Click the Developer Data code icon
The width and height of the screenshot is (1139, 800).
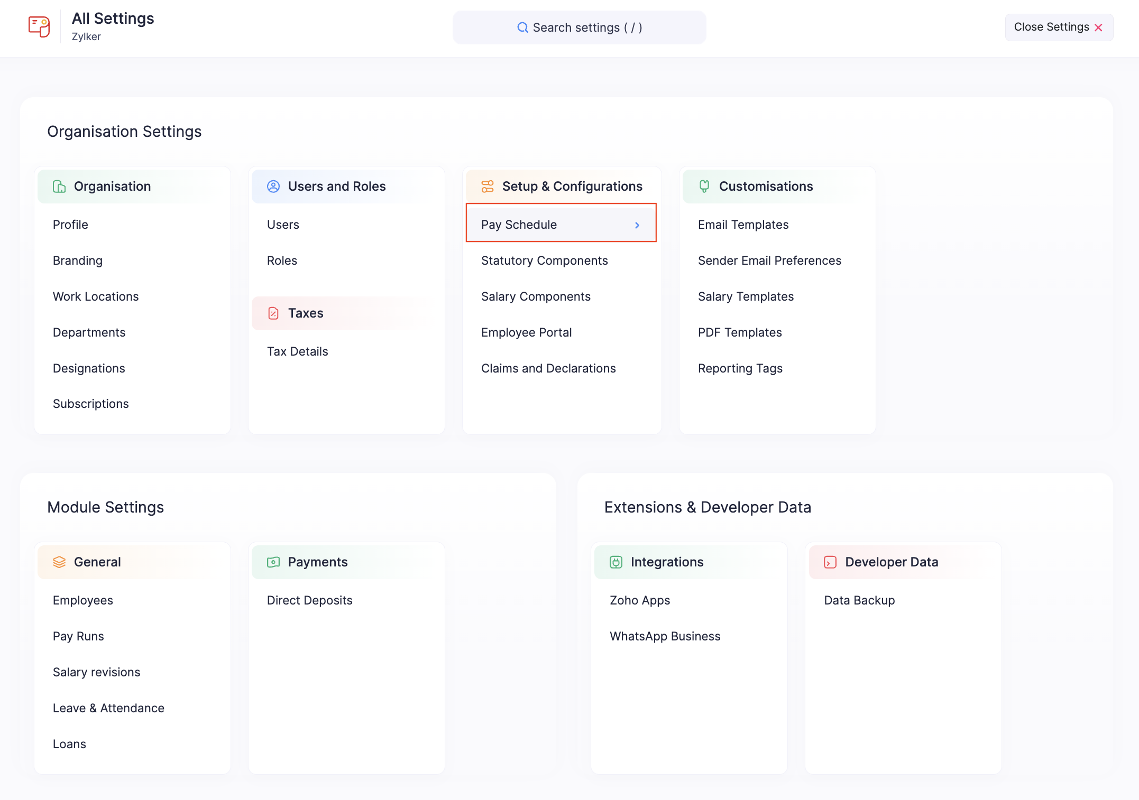[830, 562]
